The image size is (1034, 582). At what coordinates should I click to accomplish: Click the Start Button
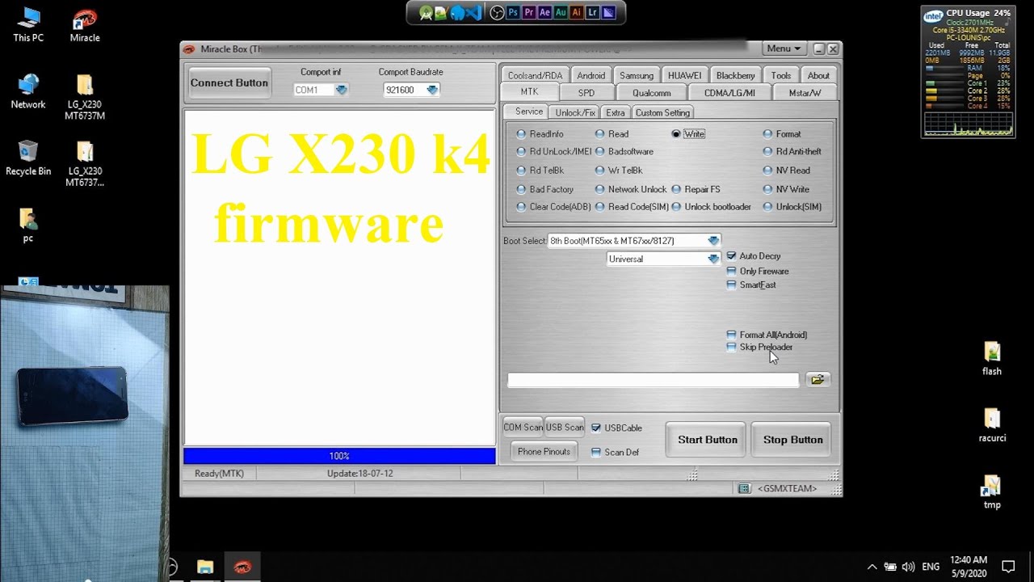708,440
